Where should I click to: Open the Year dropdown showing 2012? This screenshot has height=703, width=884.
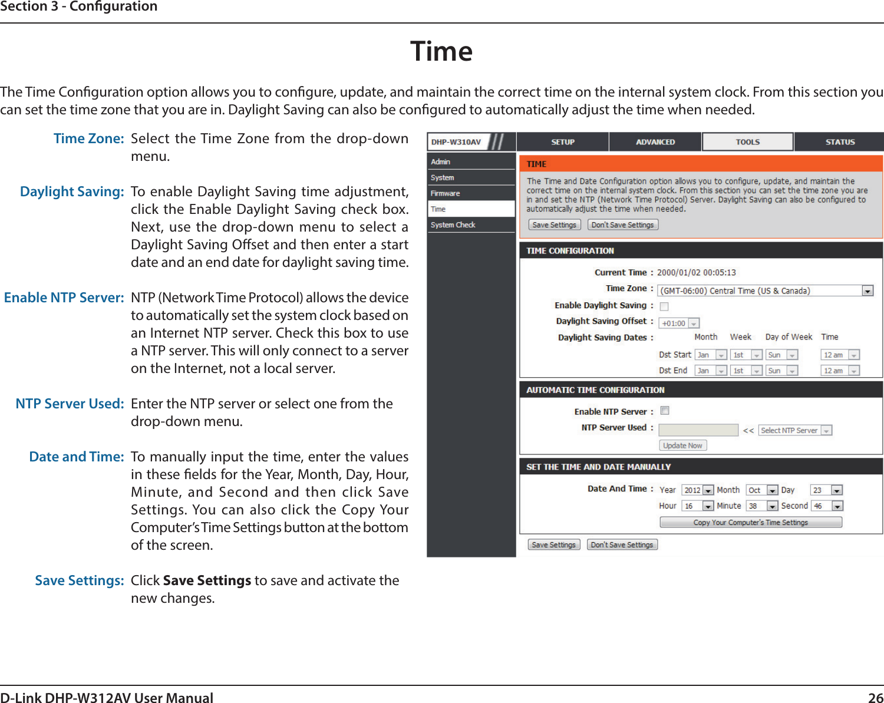coord(698,490)
